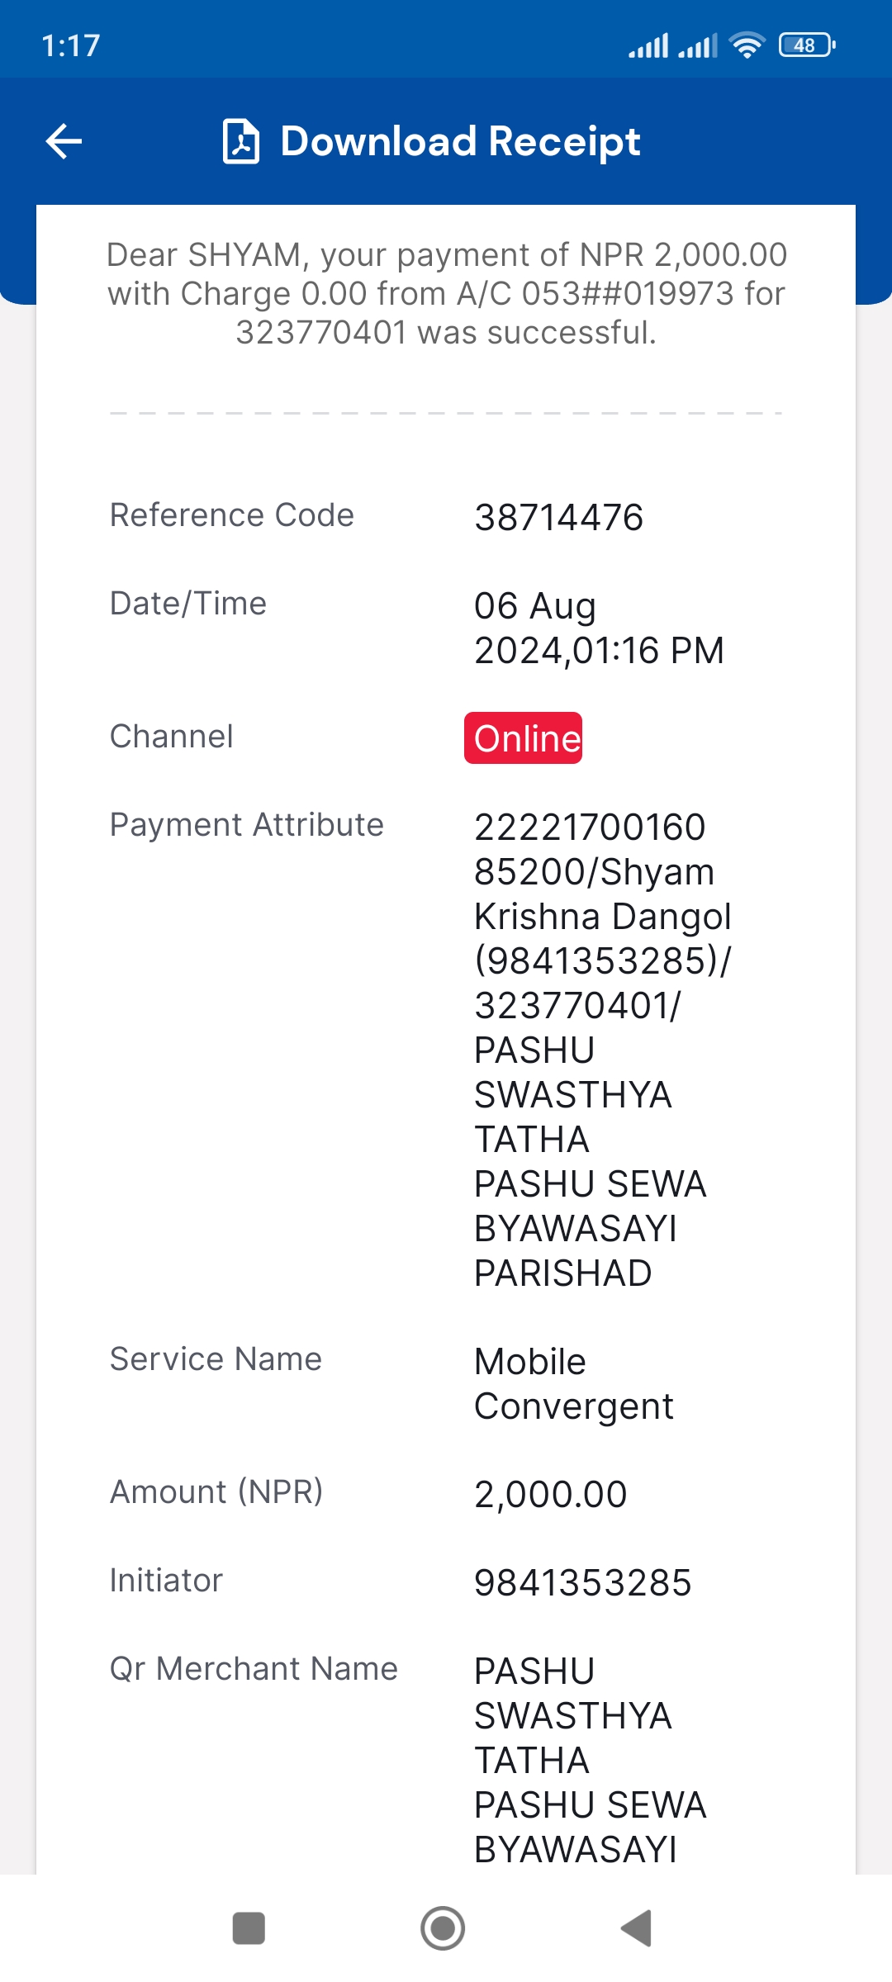Tap the red Online channel badge
Viewport: 892px width, 1982px height.
coord(523,737)
